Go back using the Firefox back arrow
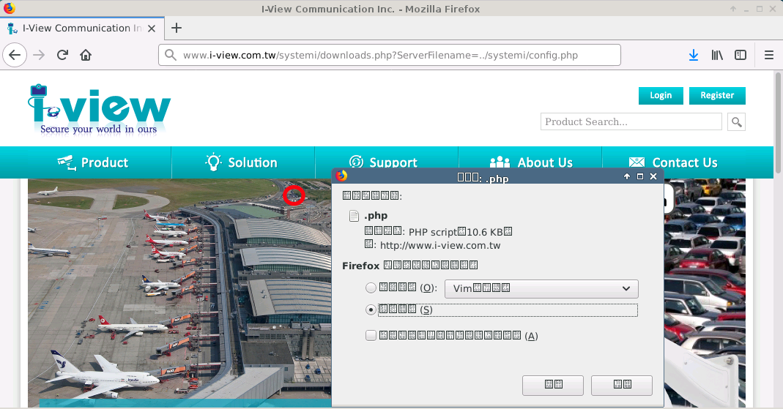Screen dimensions: 783x409 point(15,55)
